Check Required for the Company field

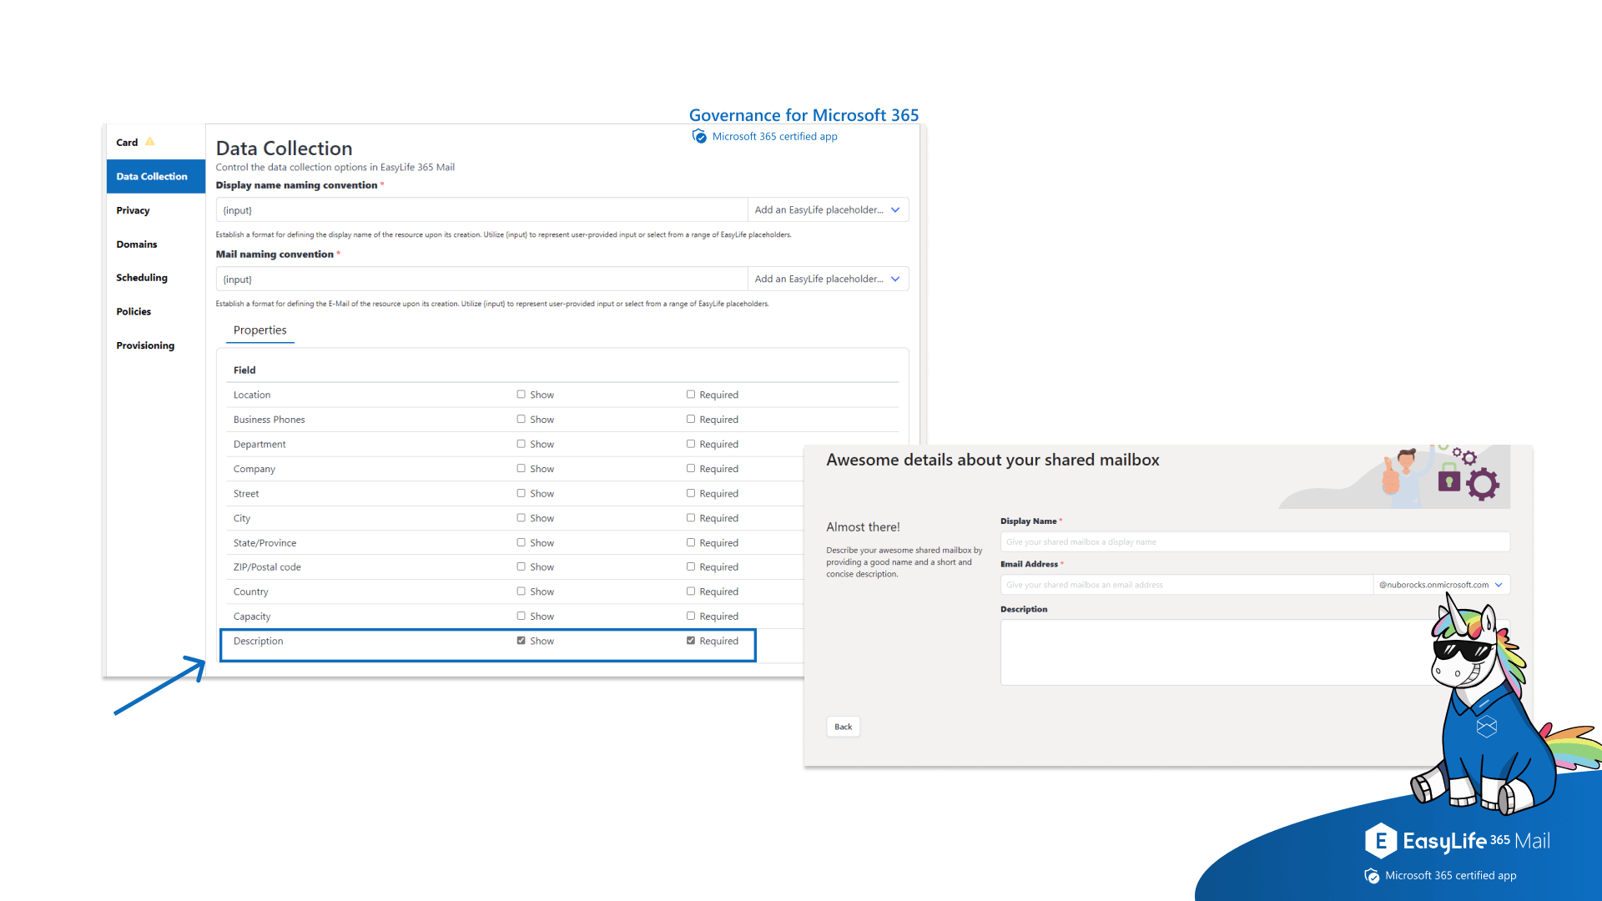(x=691, y=468)
